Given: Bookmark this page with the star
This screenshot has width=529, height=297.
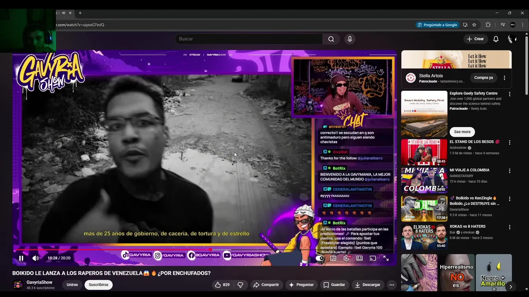Looking at the screenshot, I should click(x=474, y=25).
